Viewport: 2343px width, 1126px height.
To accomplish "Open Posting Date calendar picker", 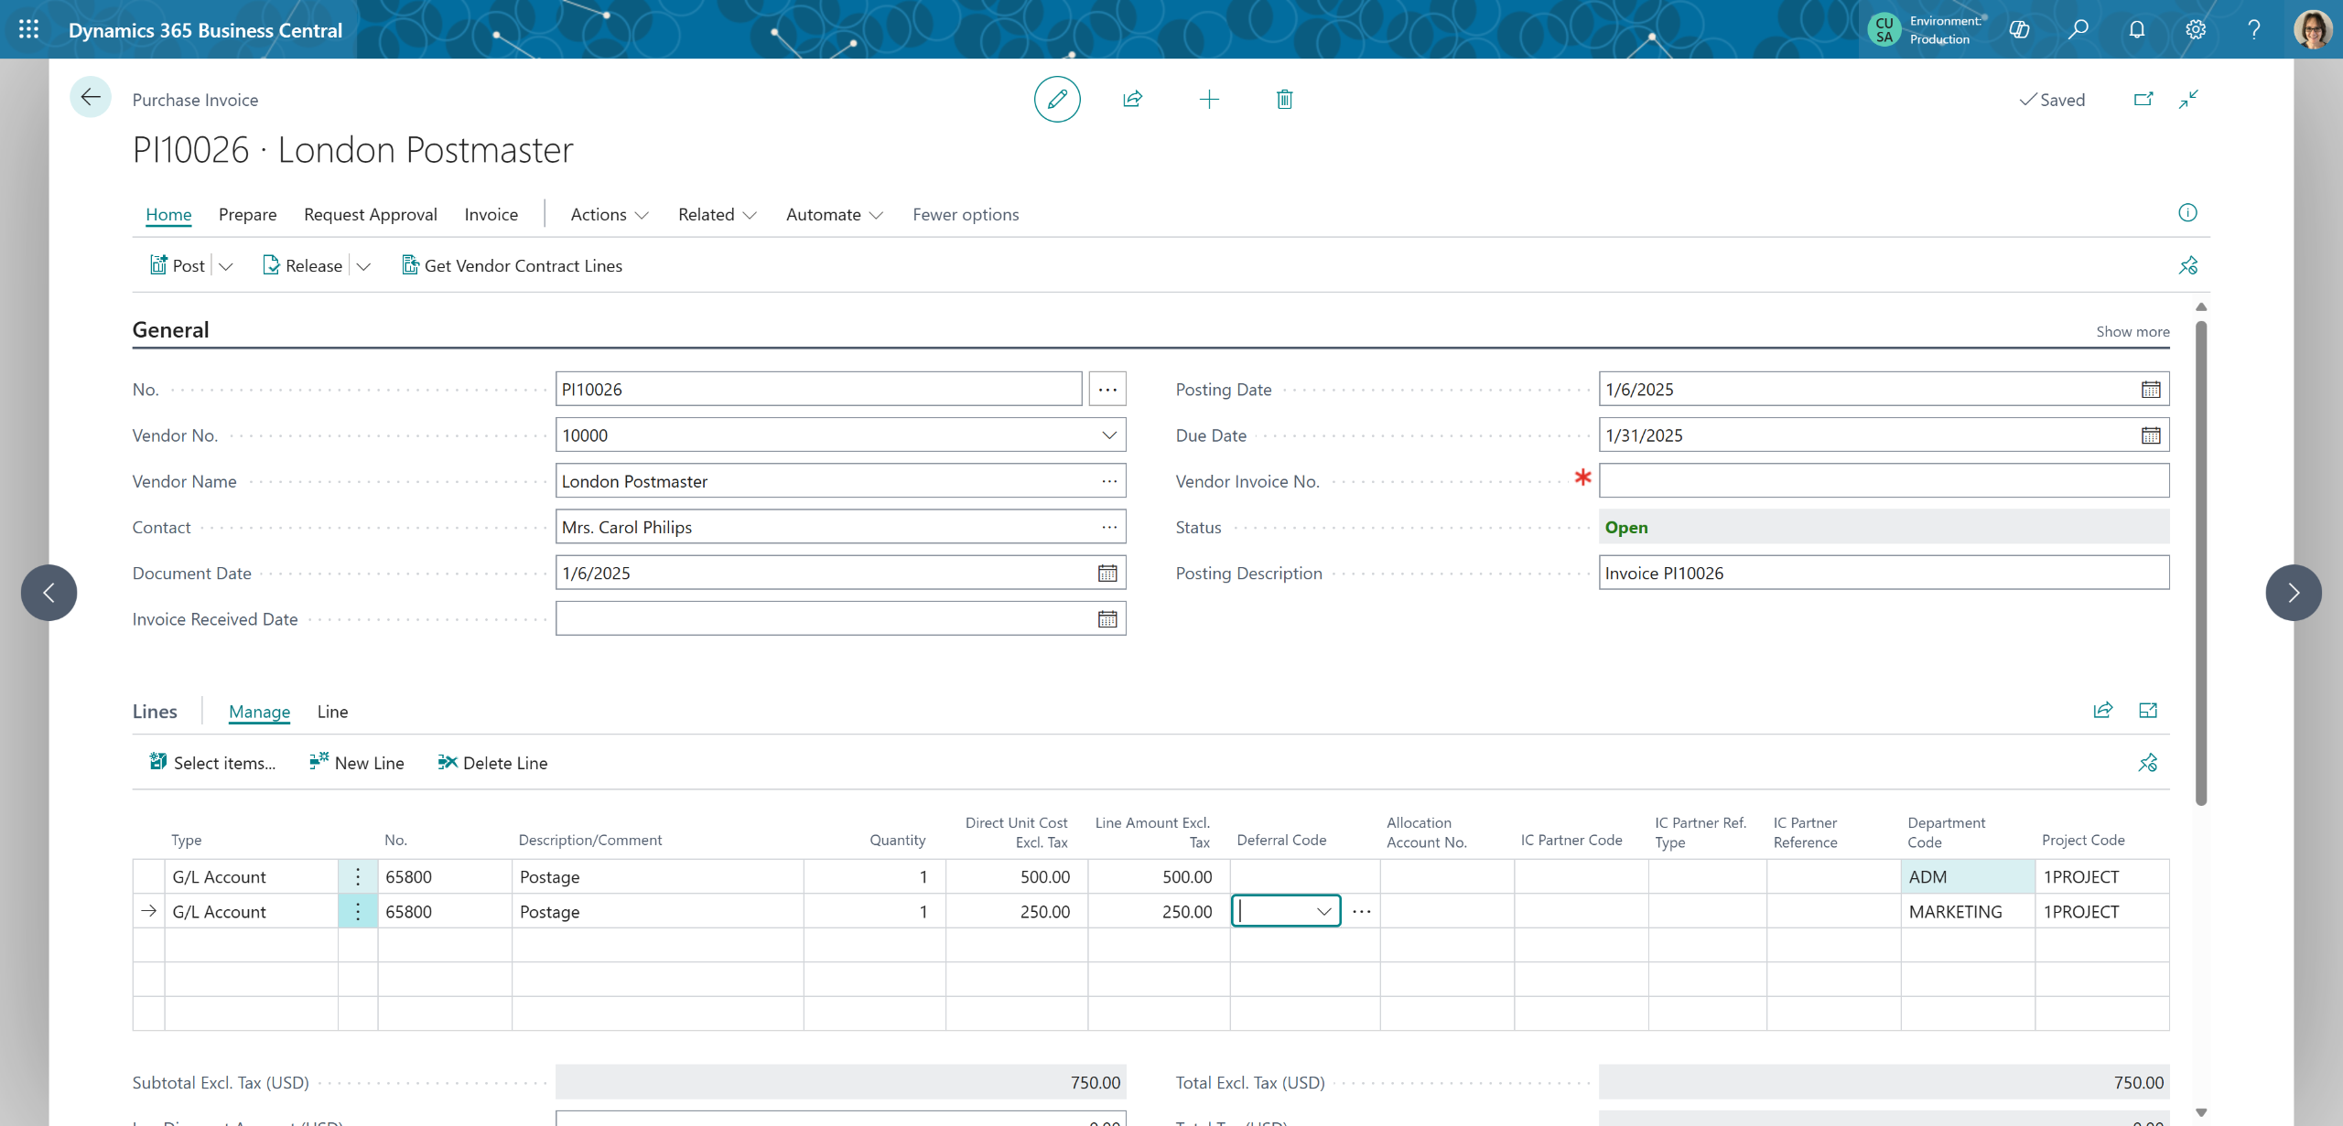I will (2150, 390).
